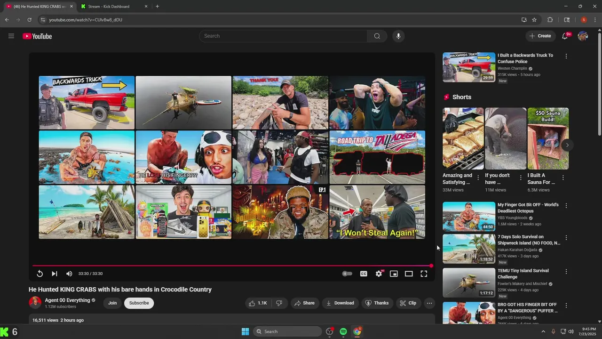Open I Built a Backwards Truck title

(x=525, y=58)
